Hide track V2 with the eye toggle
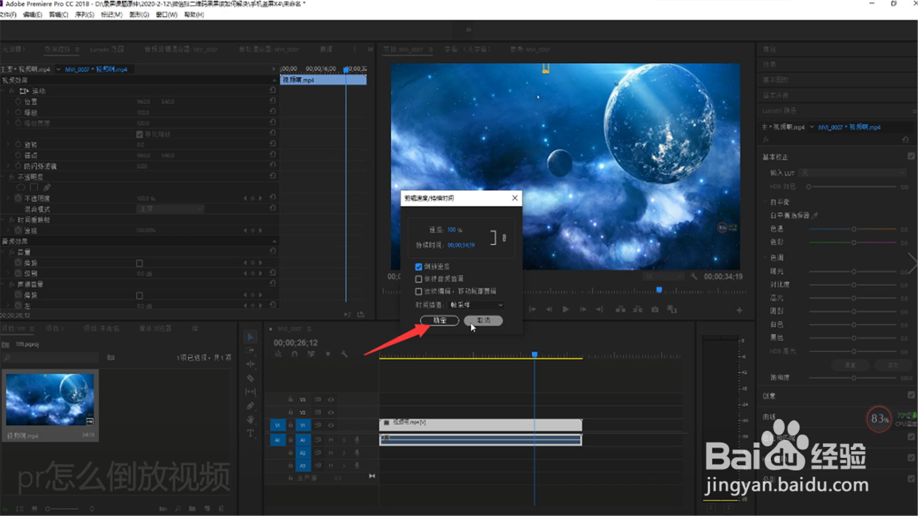 [331, 412]
